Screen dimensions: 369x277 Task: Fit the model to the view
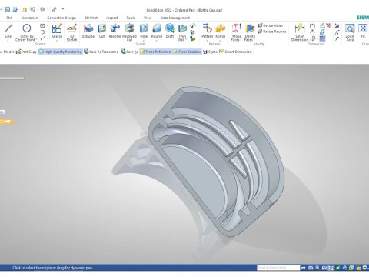363,31
